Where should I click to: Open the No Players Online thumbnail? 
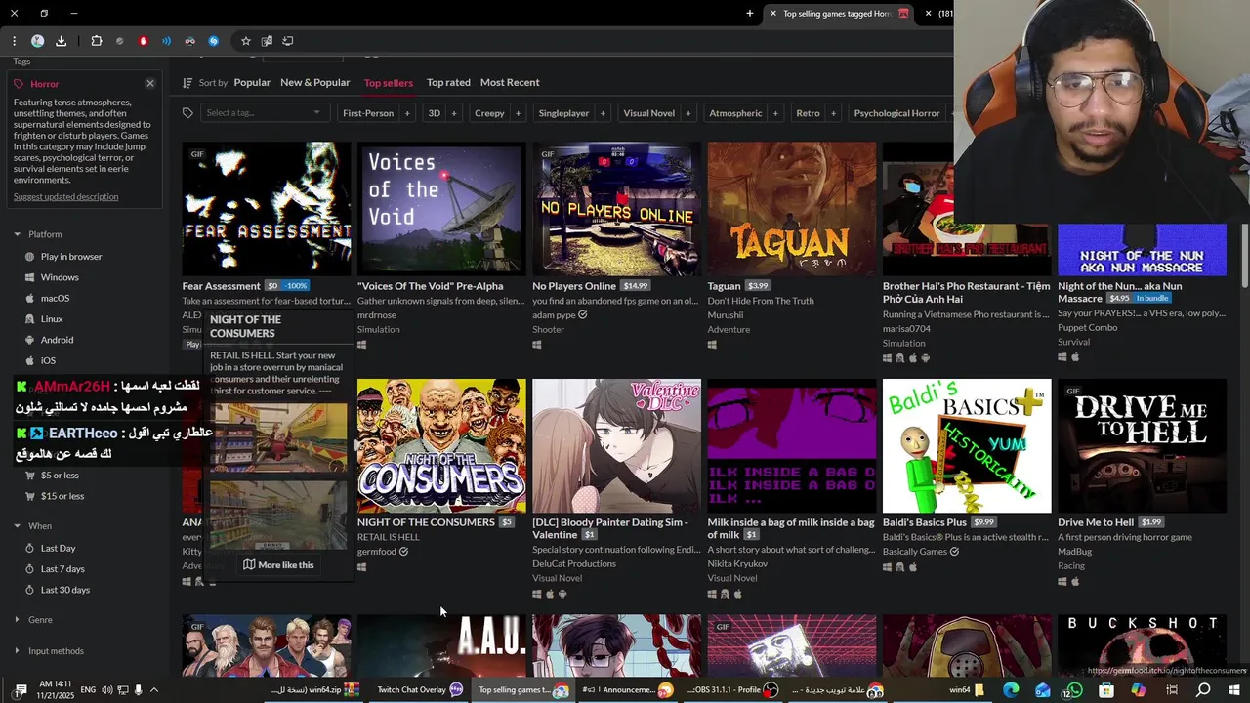click(616, 209)
